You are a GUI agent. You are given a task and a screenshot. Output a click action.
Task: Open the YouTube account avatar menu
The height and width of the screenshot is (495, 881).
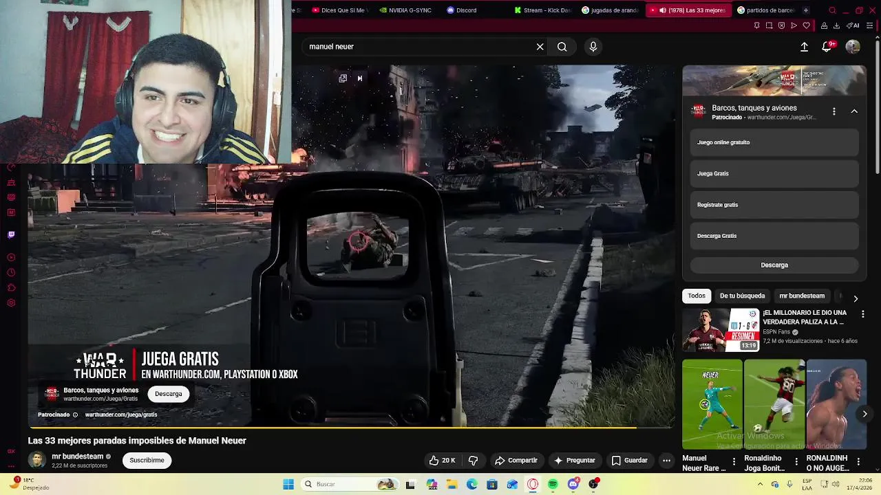(853, 47)
